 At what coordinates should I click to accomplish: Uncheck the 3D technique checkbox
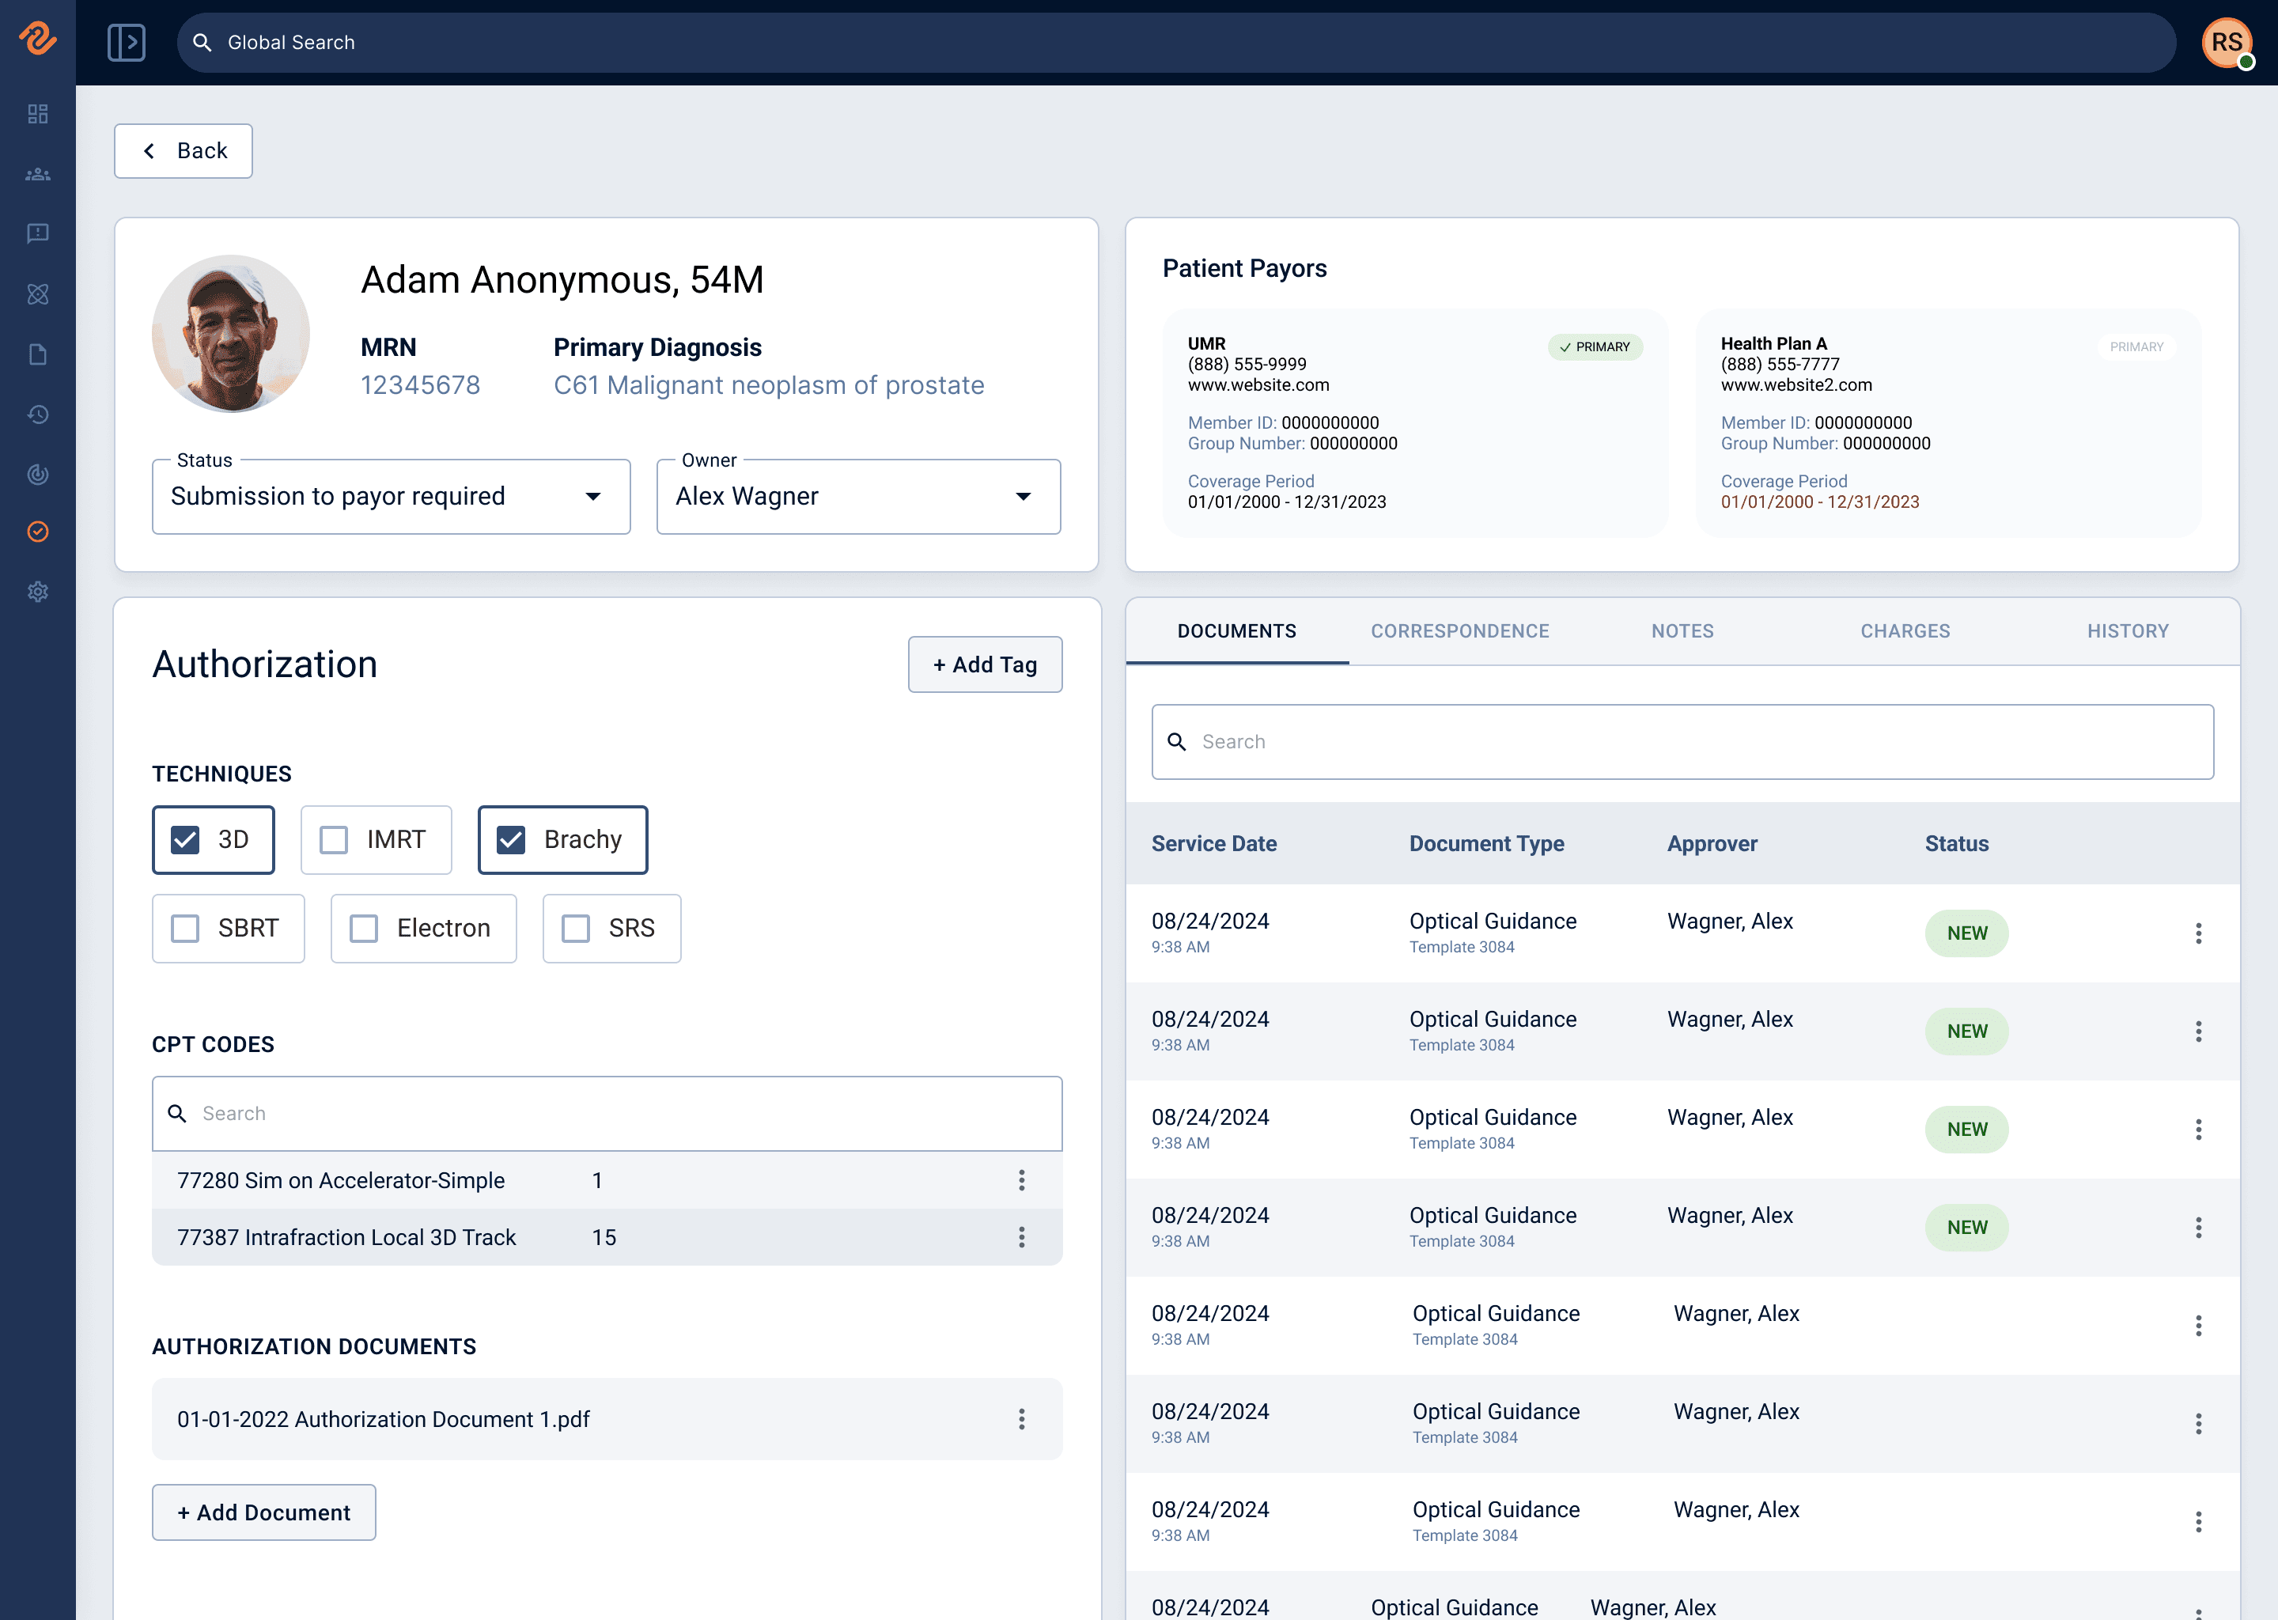tap(186, 840)
